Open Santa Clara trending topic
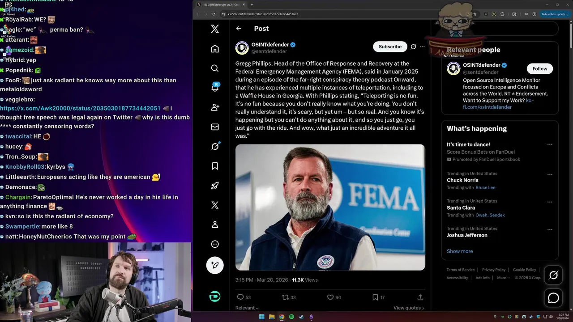Viewport: 573px width, 322px height. point(461,208)
